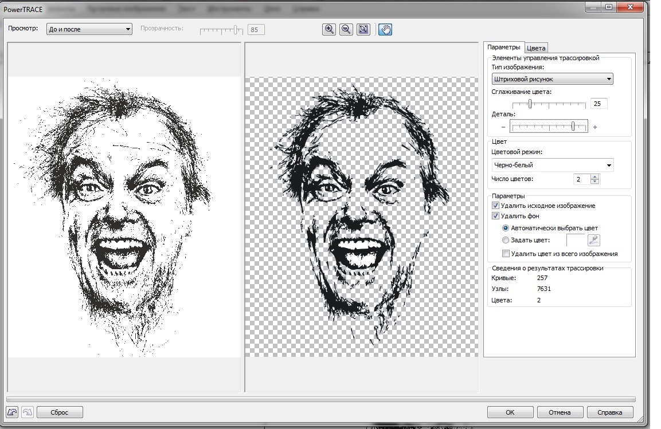Click the Сглаживание цвета slider handle
661x429 pixels.
(530, 104)
